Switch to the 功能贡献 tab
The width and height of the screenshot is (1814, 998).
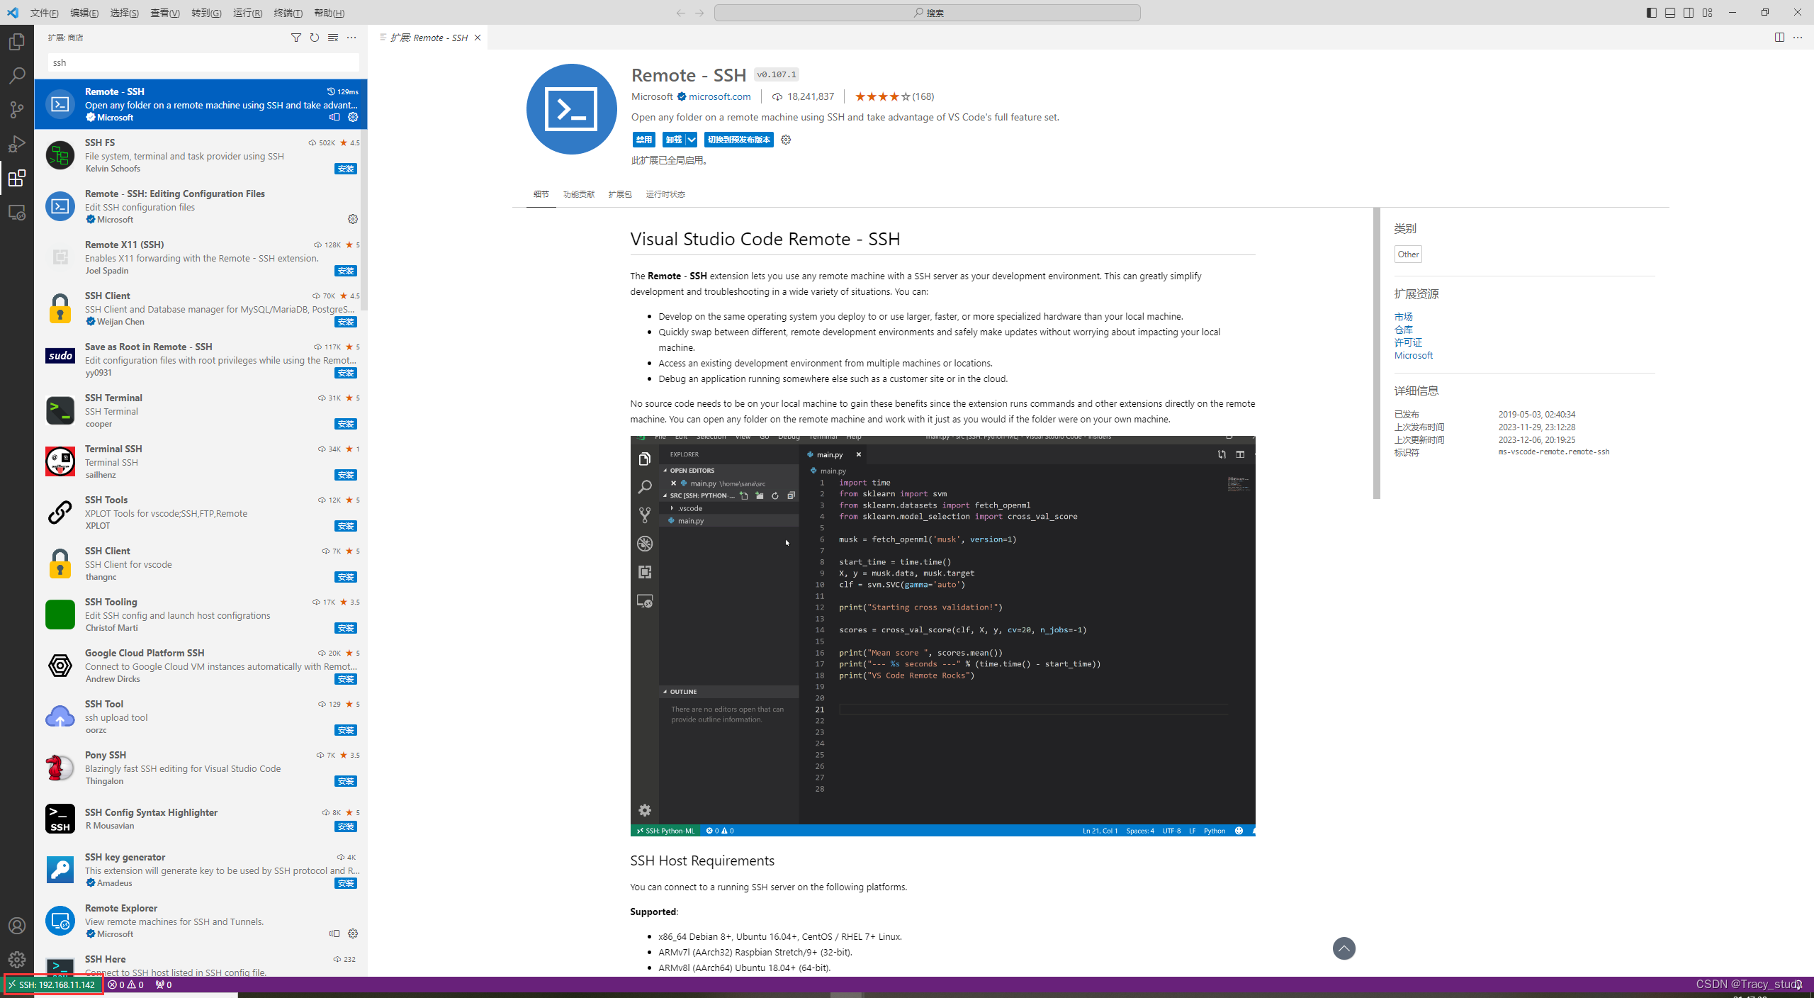pos(579,194)
